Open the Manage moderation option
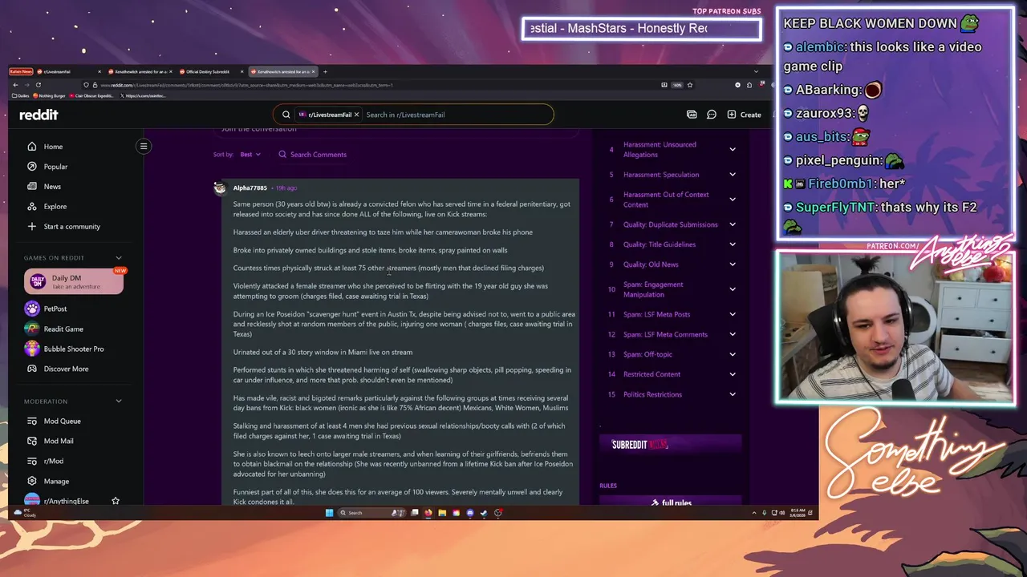 click(48, 481)
